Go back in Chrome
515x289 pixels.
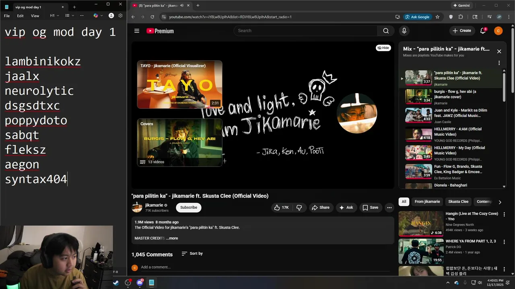pos(133,17)
